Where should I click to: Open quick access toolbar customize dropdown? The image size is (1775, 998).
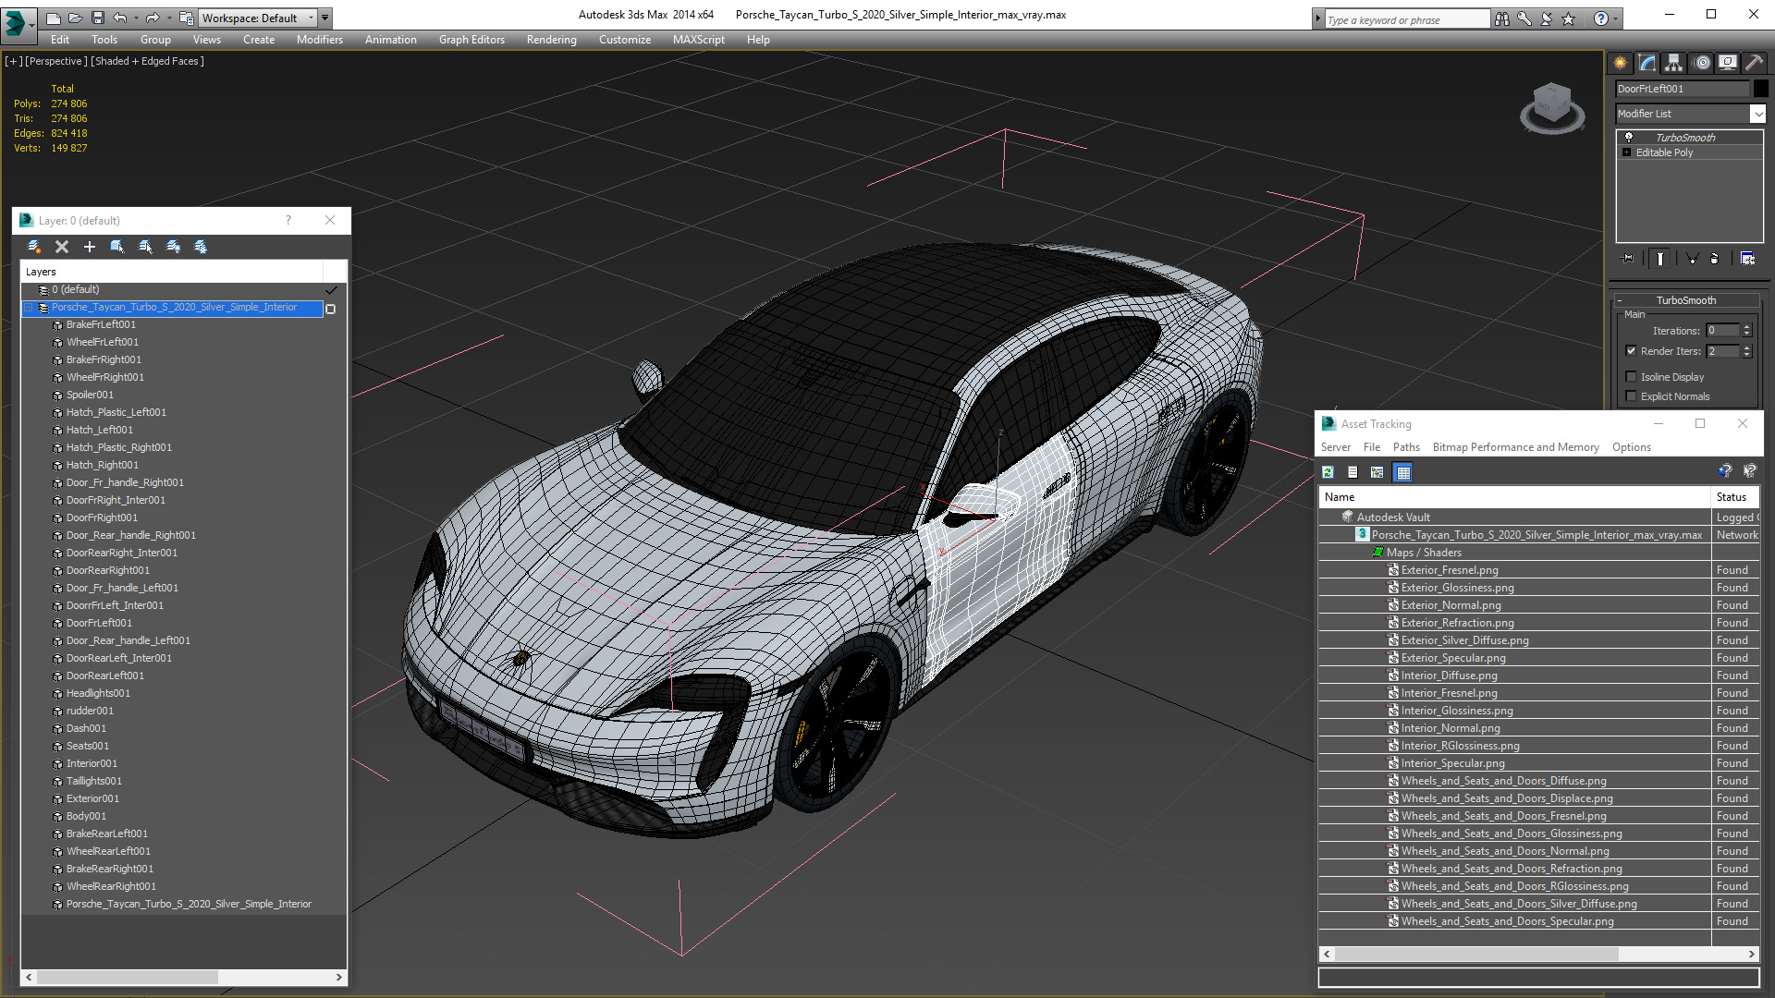pyautogui.click(x=324, y=18)
